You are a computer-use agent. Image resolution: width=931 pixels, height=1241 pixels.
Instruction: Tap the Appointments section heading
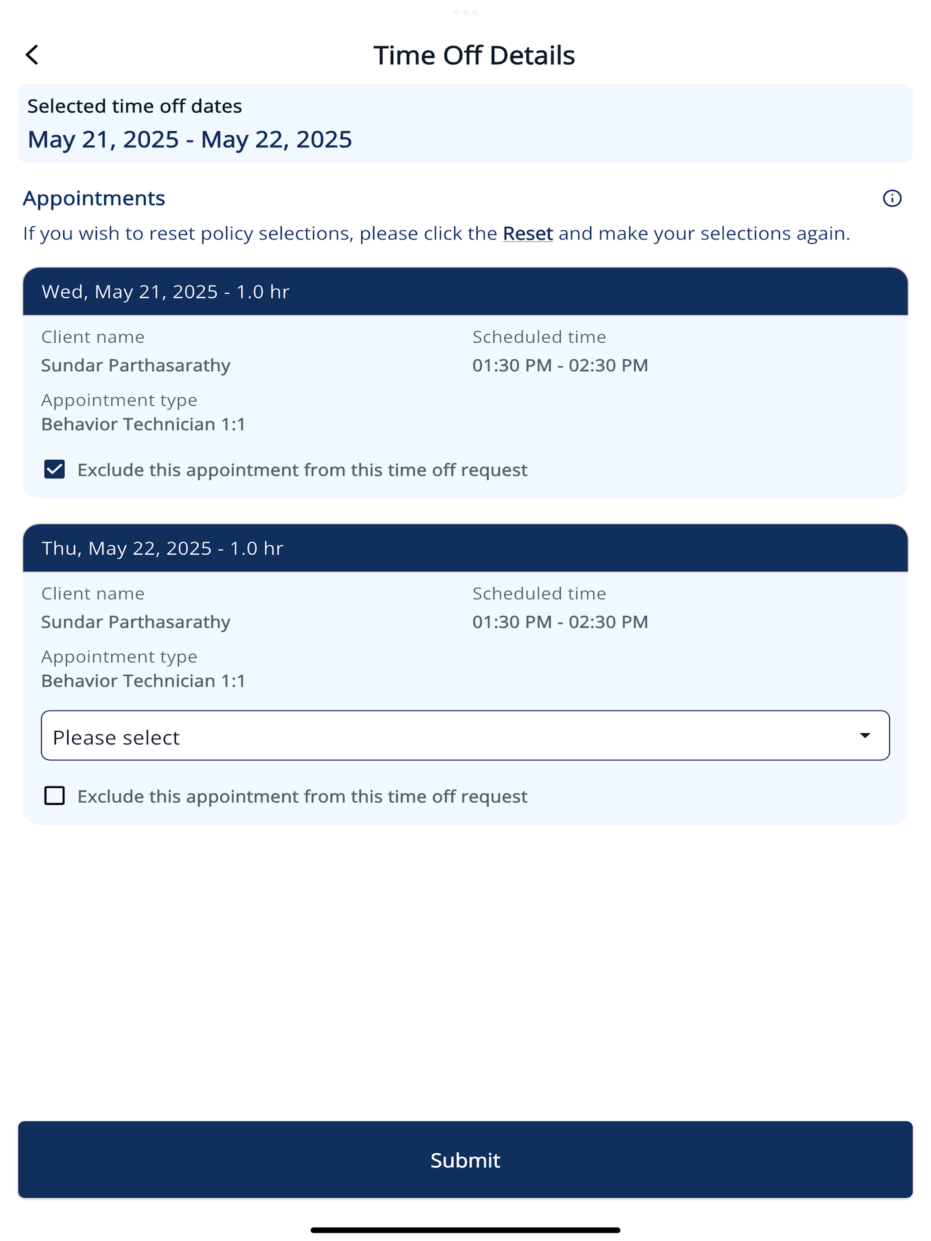tap(94, 198)
